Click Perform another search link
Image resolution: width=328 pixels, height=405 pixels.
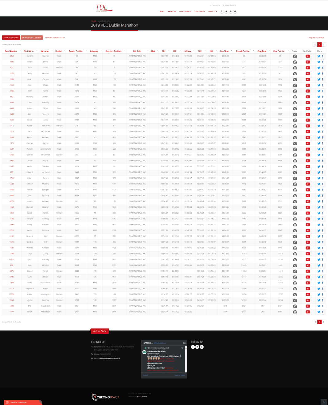click(55, 37)
